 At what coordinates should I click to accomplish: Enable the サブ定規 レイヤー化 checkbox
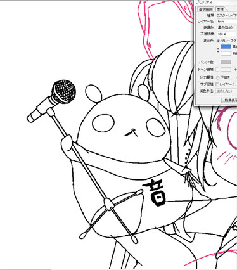[x=217, y=84]
